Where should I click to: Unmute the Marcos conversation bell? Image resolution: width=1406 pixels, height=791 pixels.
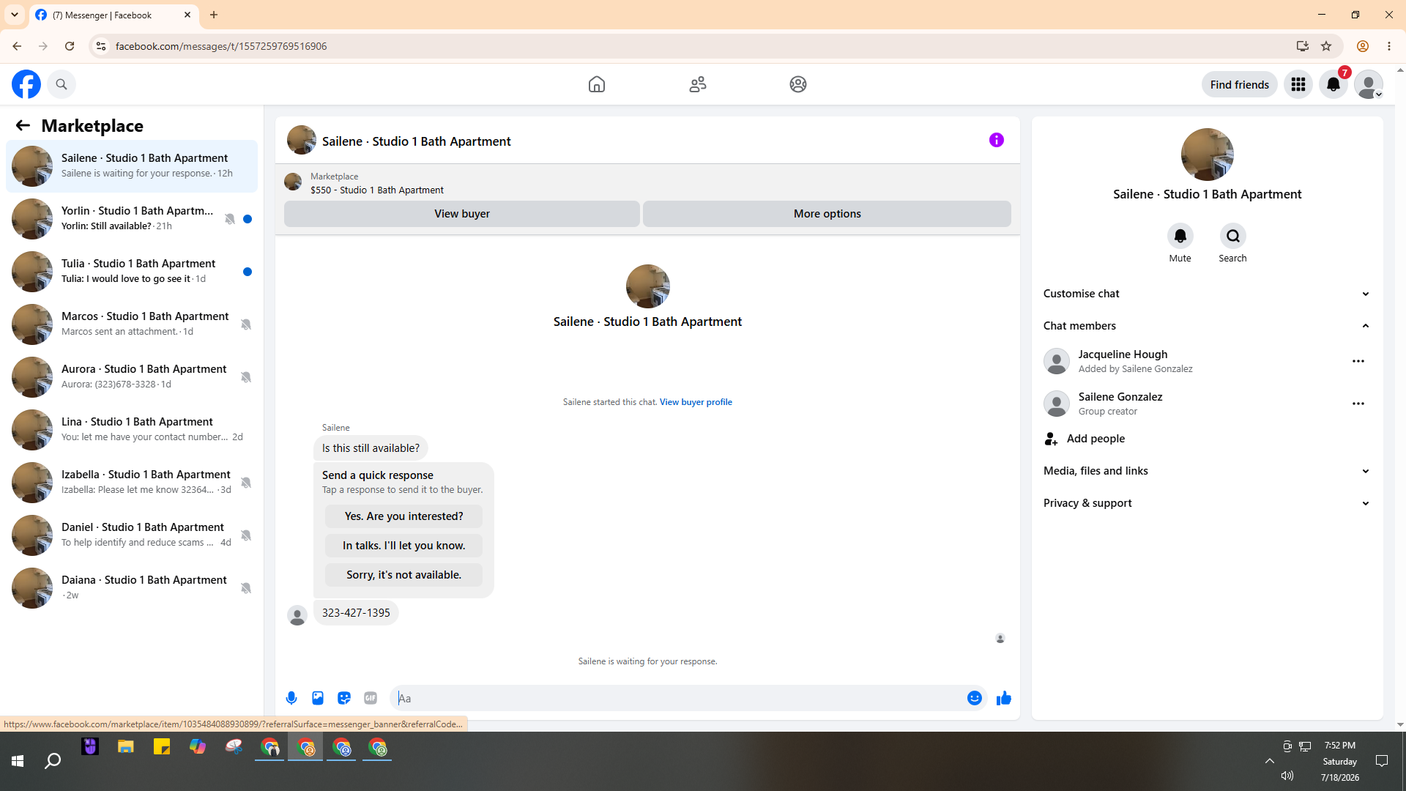246,324
